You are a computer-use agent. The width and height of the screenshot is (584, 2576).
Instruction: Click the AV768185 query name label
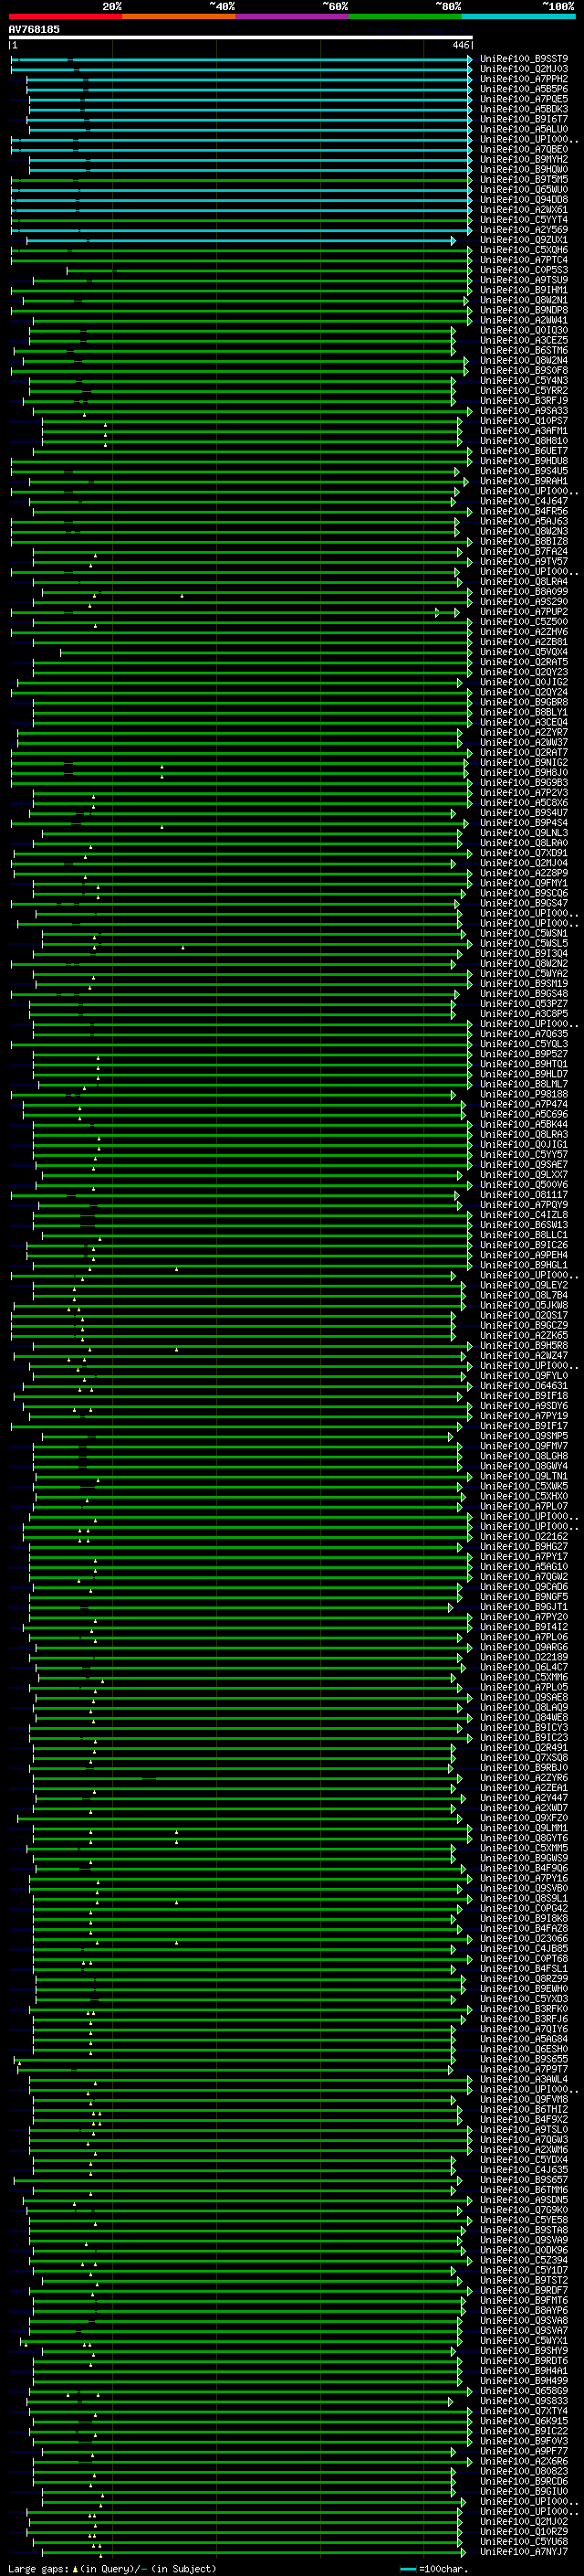(x=34, y=29)
